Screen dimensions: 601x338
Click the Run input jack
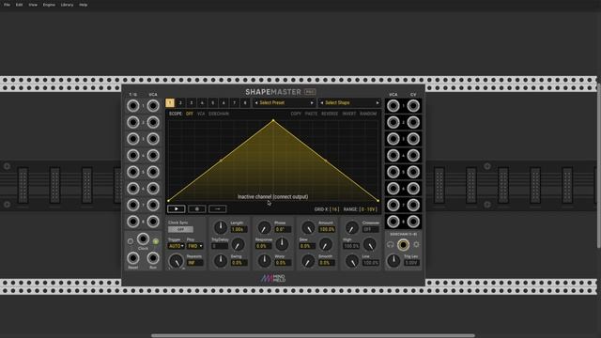point(153,258)
